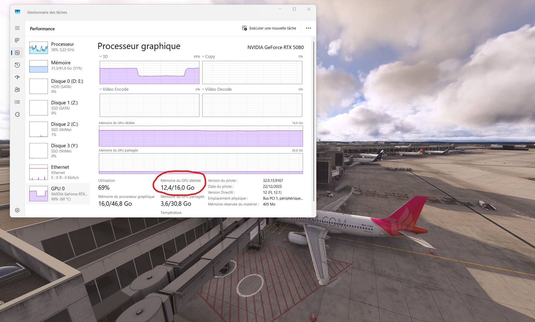This screenshot has height=322, width=535.
Task: Click the Mémoire du GPU dédiée graph
Action: pos(201,136)
